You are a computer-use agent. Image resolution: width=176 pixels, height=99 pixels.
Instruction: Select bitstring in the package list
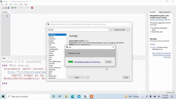pos(52,43)
